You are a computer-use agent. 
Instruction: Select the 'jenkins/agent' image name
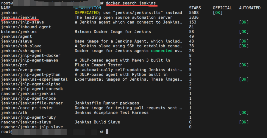[x=16, y=36]
